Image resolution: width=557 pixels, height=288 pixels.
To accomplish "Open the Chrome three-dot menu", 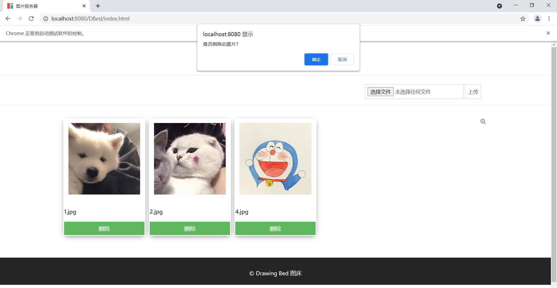I will pos(549,19).
